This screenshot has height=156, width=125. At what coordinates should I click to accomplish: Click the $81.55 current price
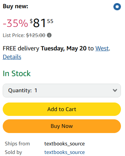click(42, 23)
